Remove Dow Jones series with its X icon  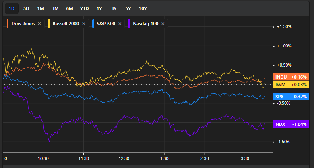tap(39, 24)
